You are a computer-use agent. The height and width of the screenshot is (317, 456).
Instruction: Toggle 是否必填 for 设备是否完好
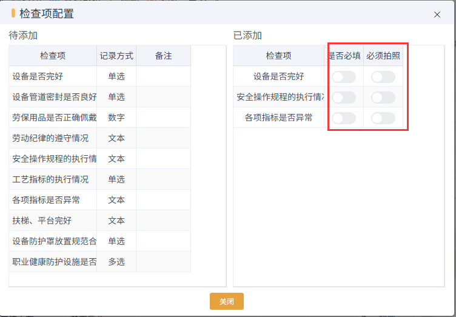344,77
